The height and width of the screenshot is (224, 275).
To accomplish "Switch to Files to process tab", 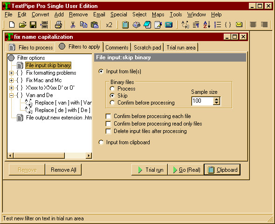I will tap(31, 48).
